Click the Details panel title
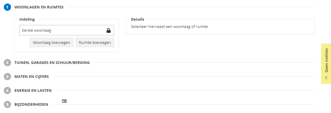The height and width of the screenshot is (113, 331). [138, 19]
